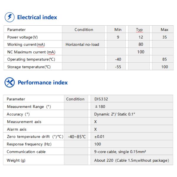Click the wrench Performance index icon
The height and width of the screenshot is (177, 177).
click(10, 82)
